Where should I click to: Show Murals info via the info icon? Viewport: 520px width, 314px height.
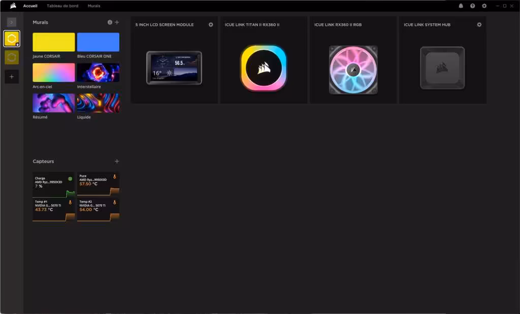coord(110,22)
